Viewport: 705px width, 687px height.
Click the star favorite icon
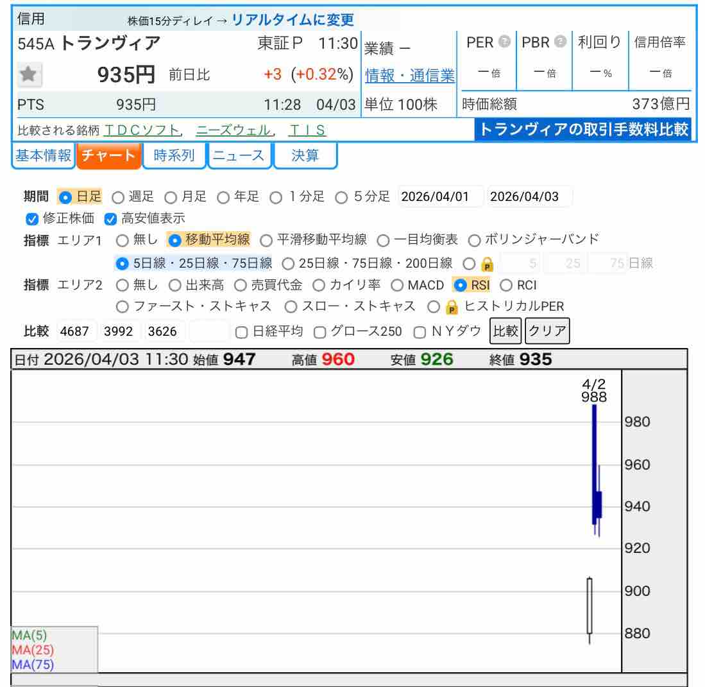coord(28,75)
